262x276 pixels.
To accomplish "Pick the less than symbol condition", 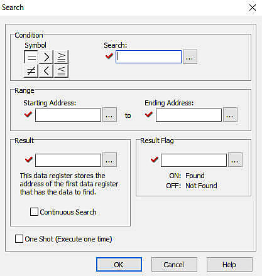I will pyautogui.click(x=46, y=71).
